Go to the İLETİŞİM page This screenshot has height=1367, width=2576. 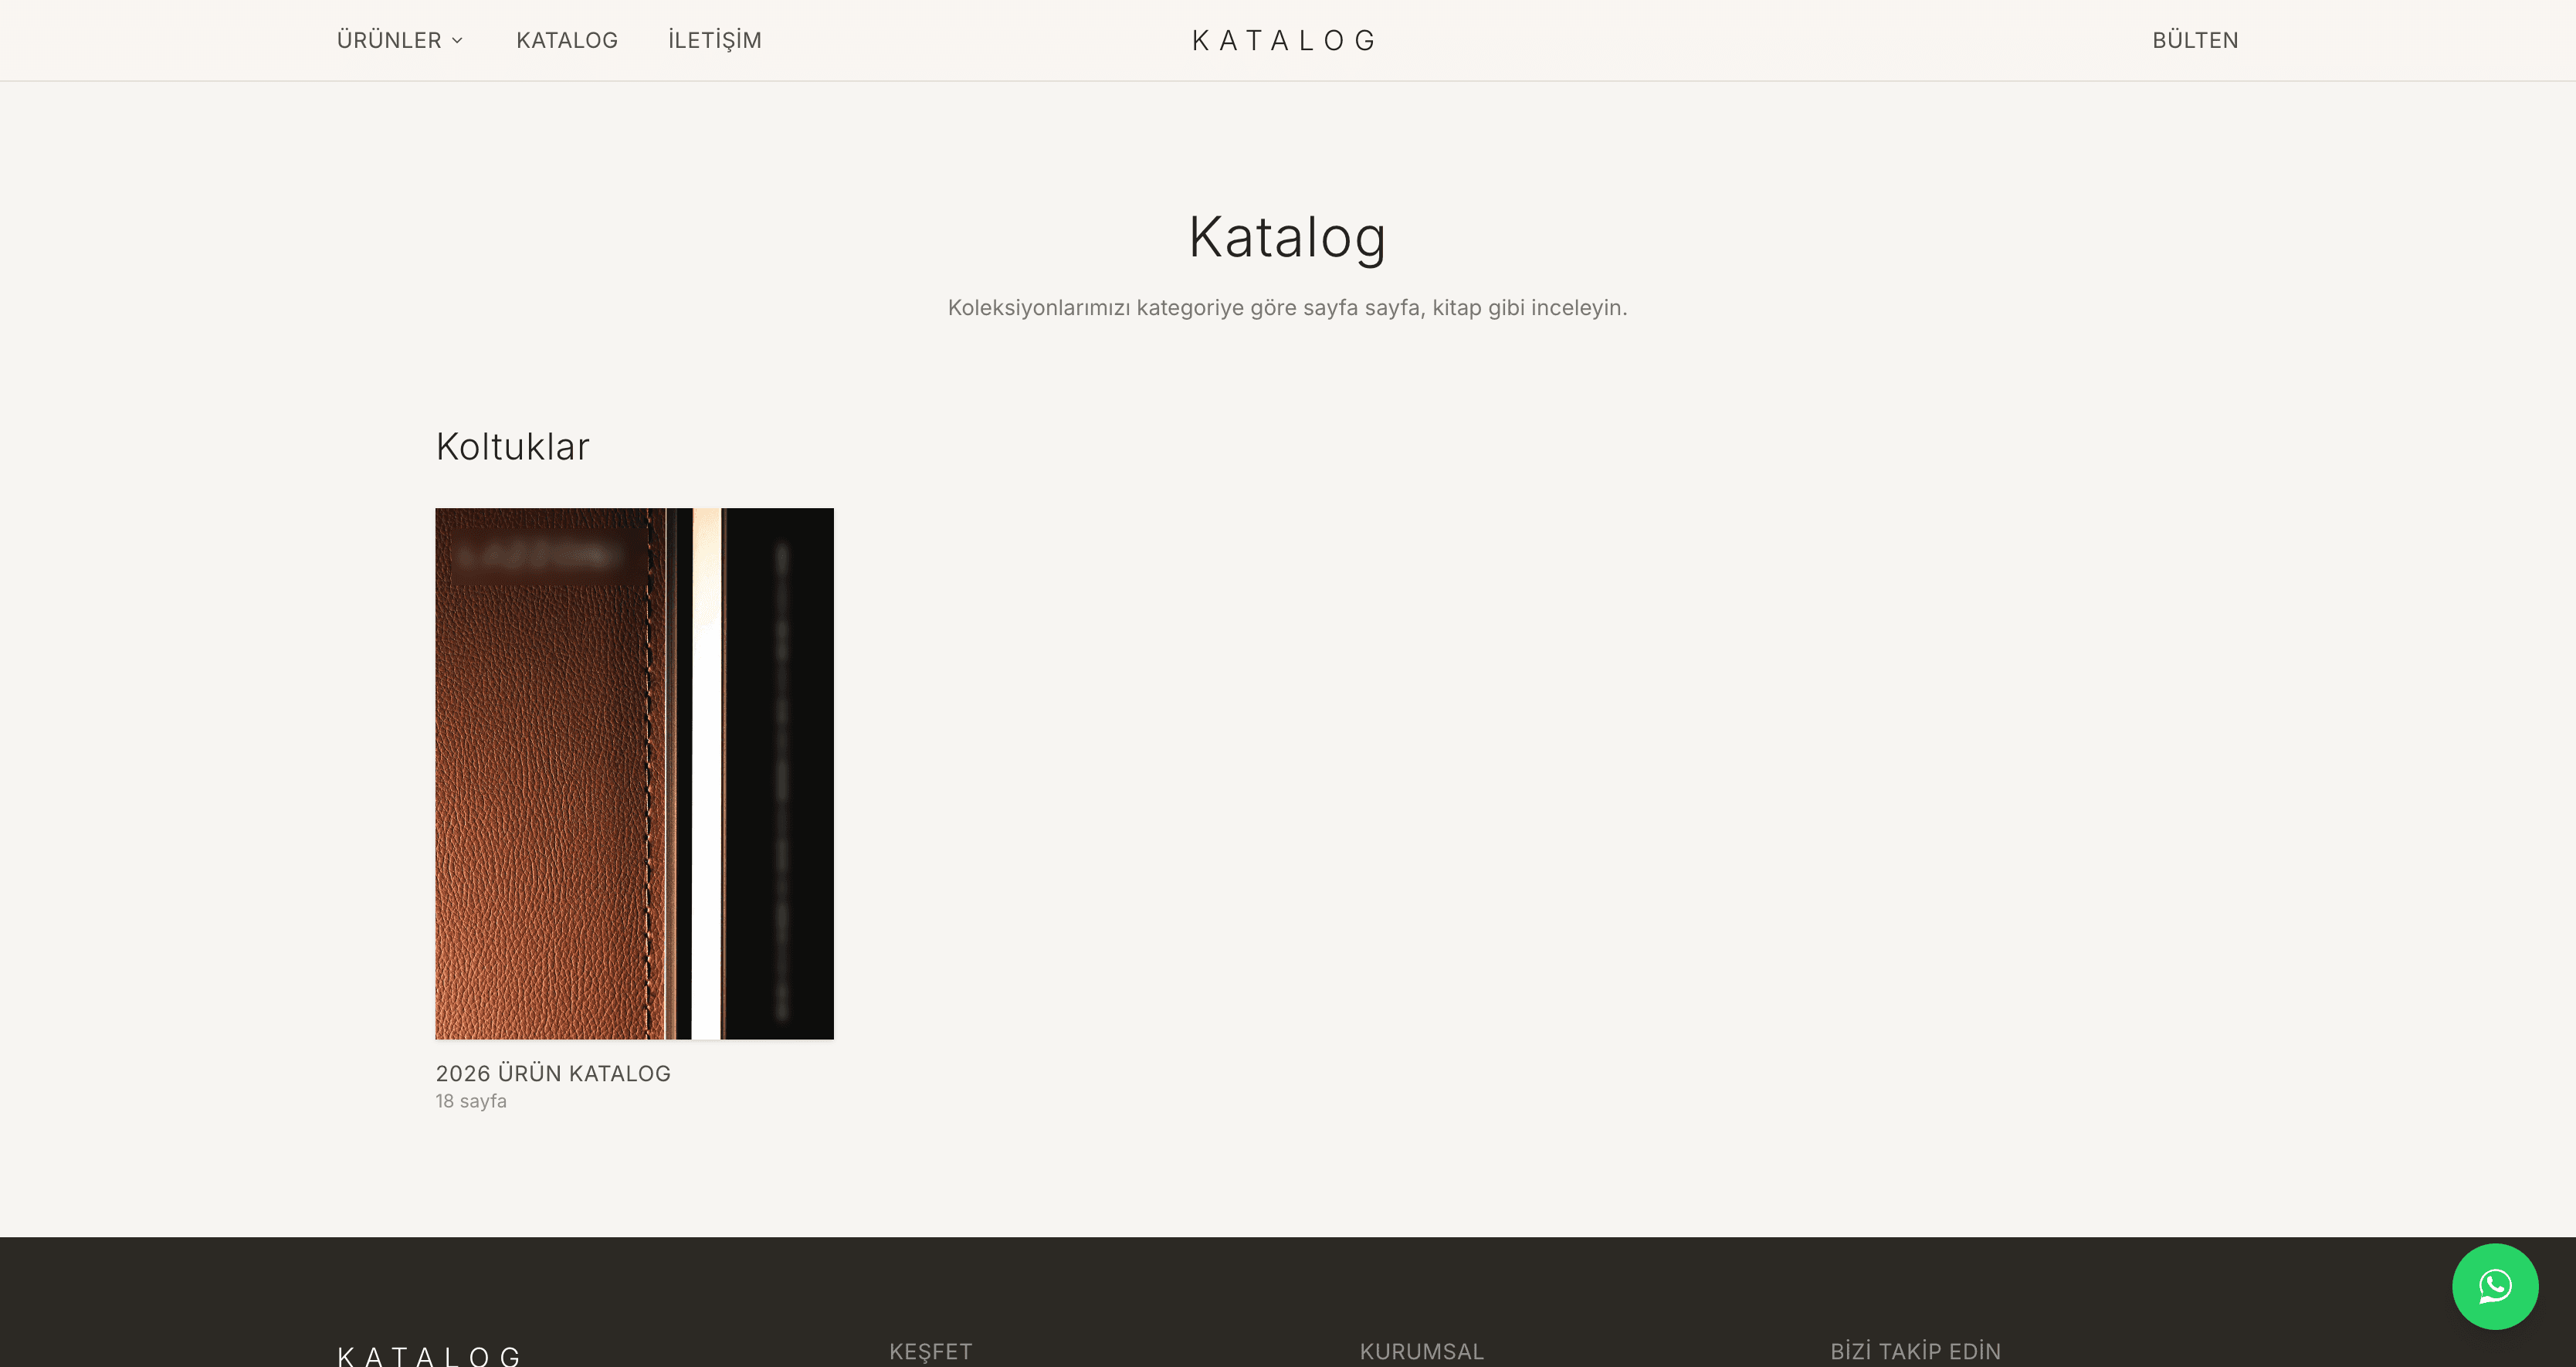[715, 40]
